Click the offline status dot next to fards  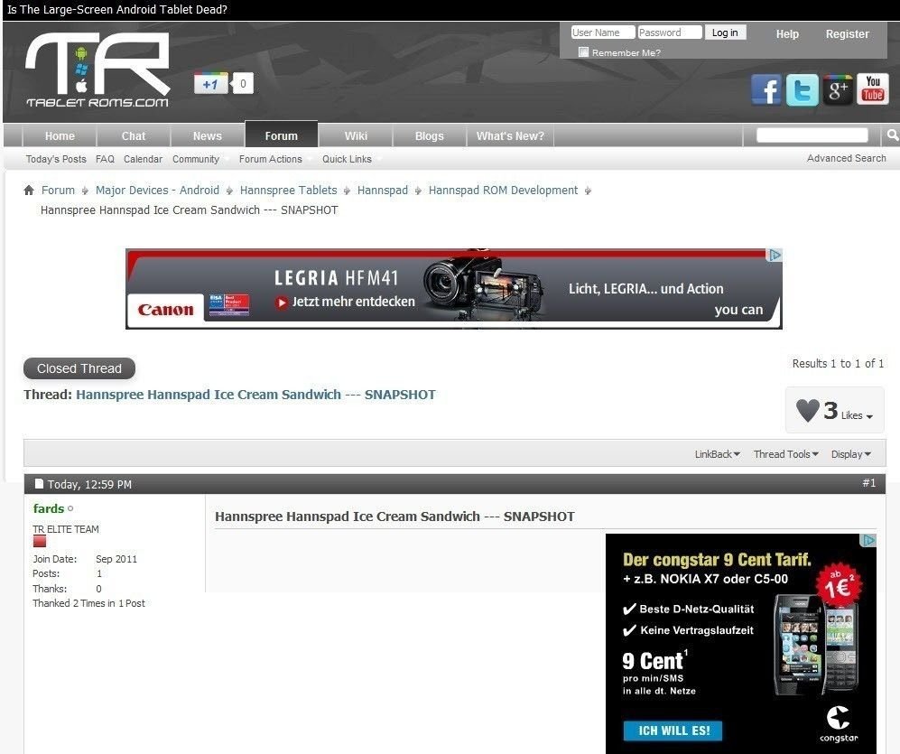click(x=70, y=508)
